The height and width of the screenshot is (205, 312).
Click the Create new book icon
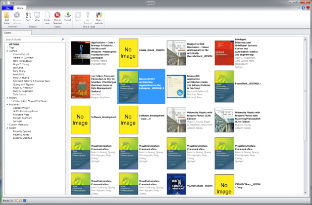[47, 18]
